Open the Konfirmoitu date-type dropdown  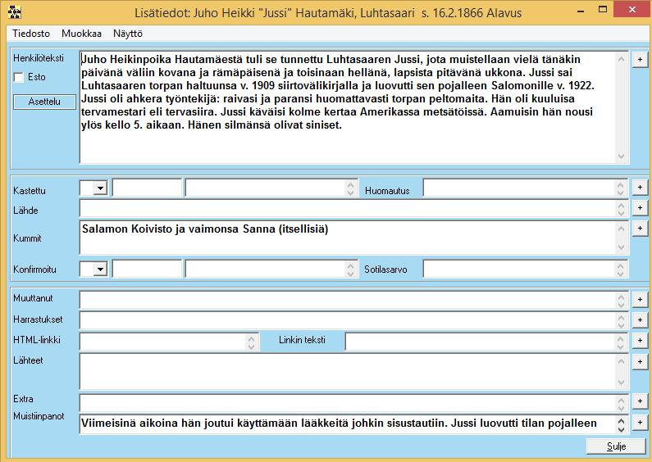tap(100, 269)
